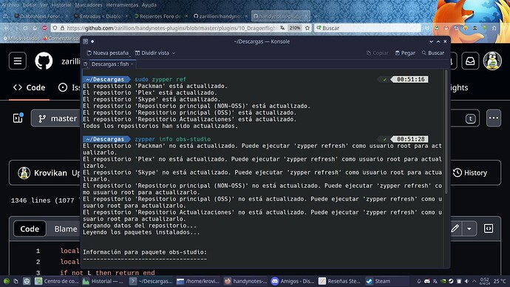Open the Dividir vista dropdown arrow
Screen dimensions: 510x287
pos(174,53)
